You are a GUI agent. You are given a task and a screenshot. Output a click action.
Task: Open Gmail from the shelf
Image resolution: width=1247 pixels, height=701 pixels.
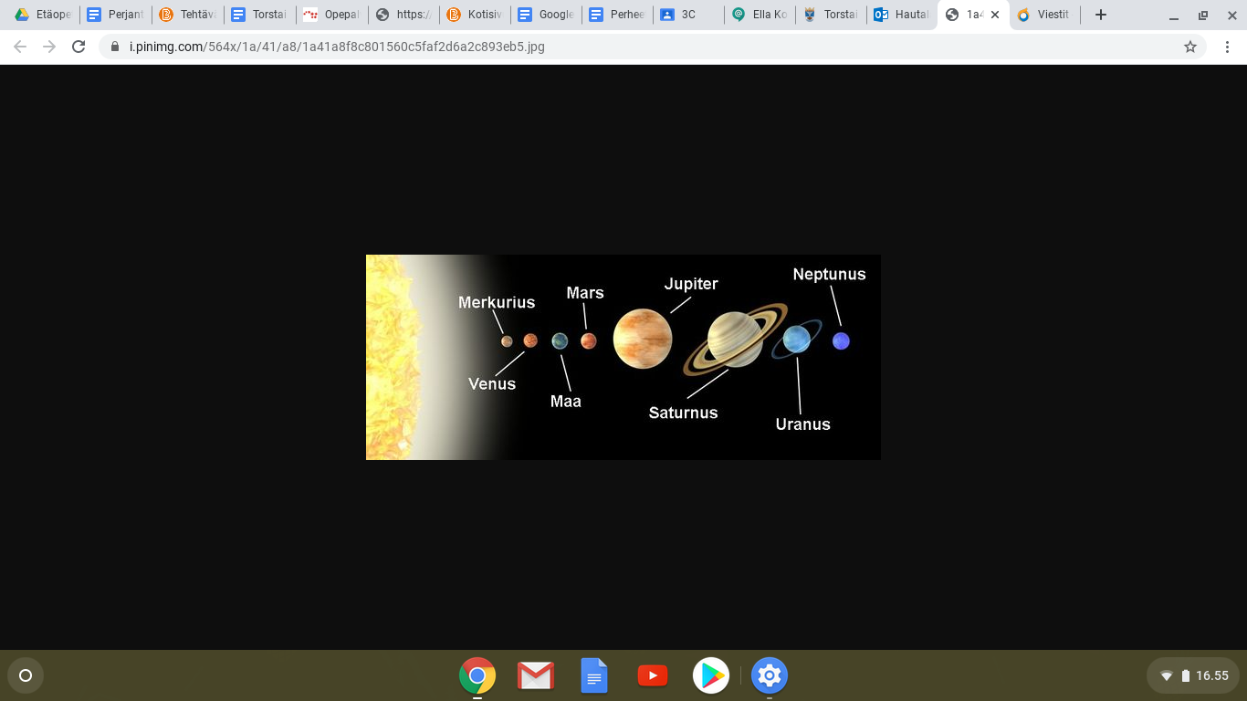(536, 675)
